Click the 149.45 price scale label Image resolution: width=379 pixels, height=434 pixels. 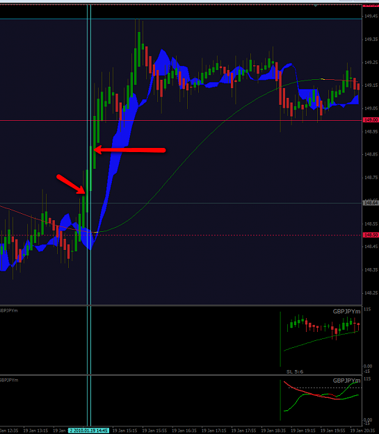click(371, 17)
